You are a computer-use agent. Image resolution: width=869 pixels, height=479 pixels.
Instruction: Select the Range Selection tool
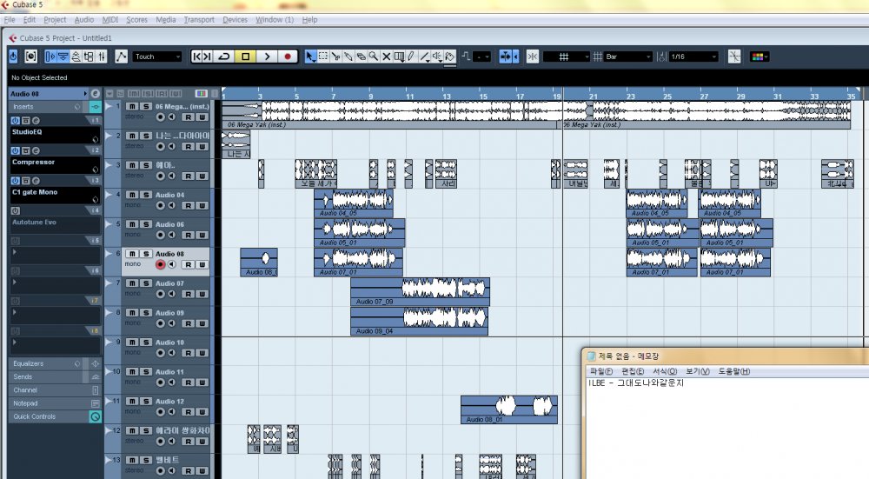pyautogui.click(x=323, y=57)
